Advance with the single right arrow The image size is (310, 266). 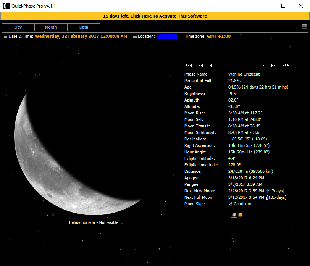263,66
